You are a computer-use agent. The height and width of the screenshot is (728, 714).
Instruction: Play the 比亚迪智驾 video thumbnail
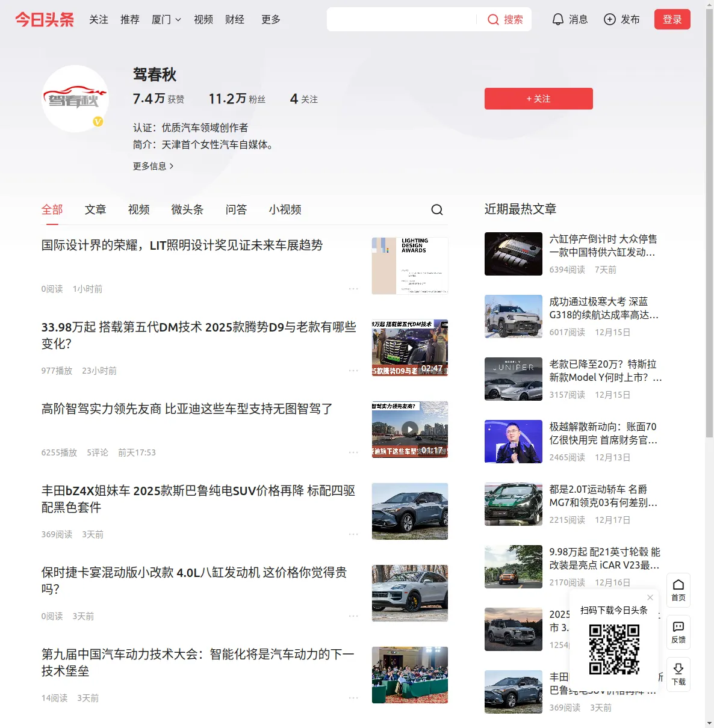(410, 430)
